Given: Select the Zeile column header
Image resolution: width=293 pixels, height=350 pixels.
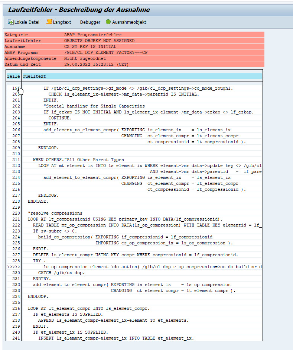Looking at the screenshot, I should [13, 76].
